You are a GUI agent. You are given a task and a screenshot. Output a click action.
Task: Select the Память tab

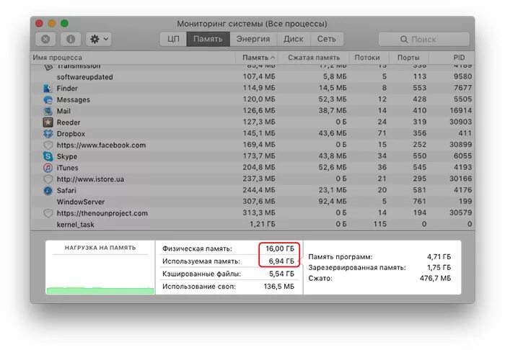coord(208,39)
